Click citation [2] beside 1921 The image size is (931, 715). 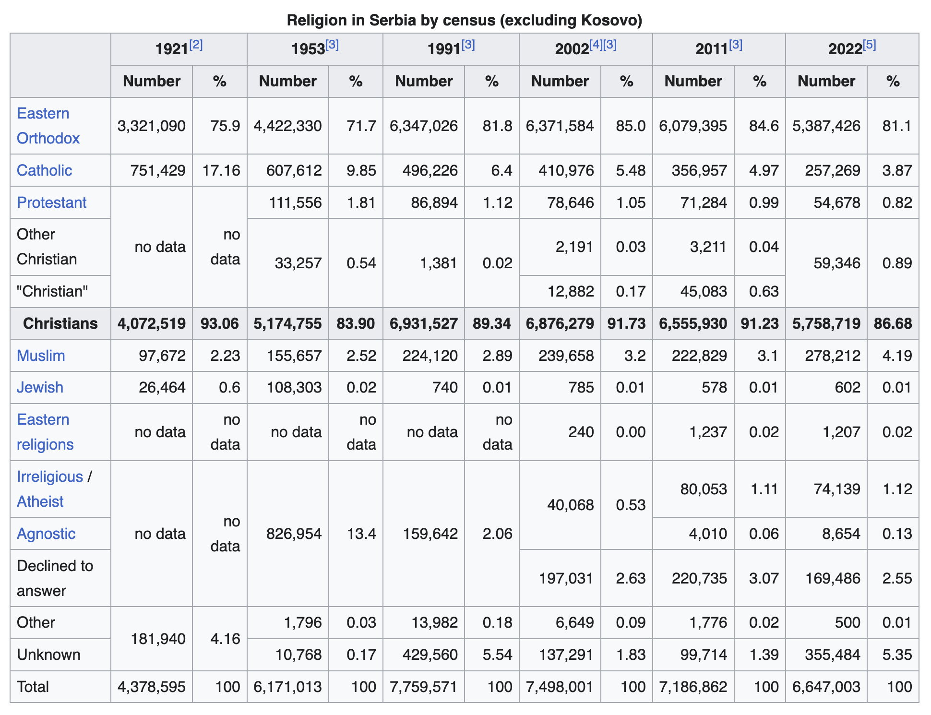pyautogui.click(x=196, y=45)
